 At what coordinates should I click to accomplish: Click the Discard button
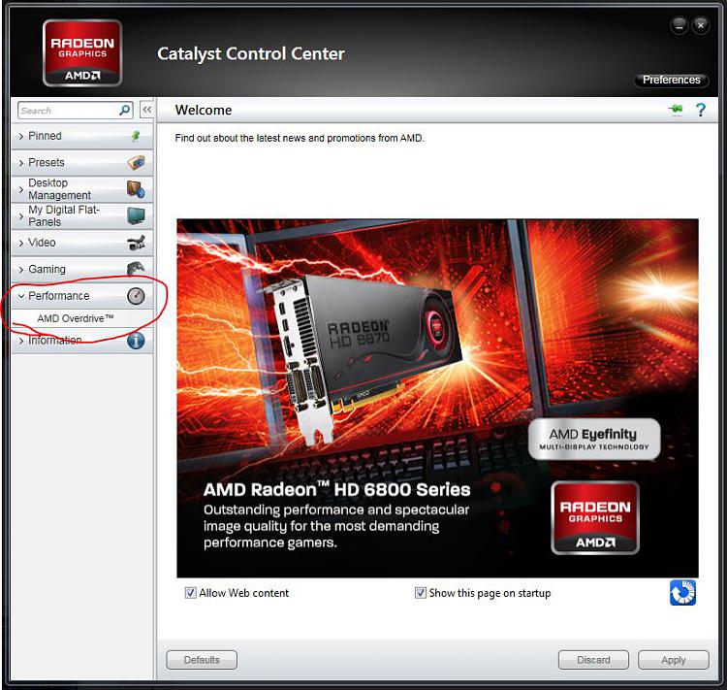pyautogui.click(x=593, y=660)
